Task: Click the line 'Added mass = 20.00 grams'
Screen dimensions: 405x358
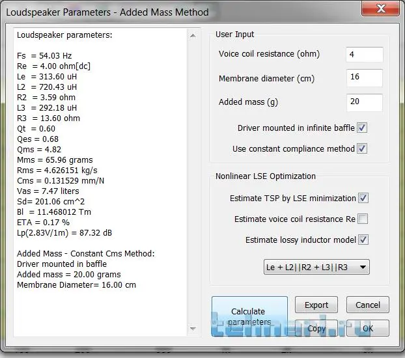Action: (69, 274)
